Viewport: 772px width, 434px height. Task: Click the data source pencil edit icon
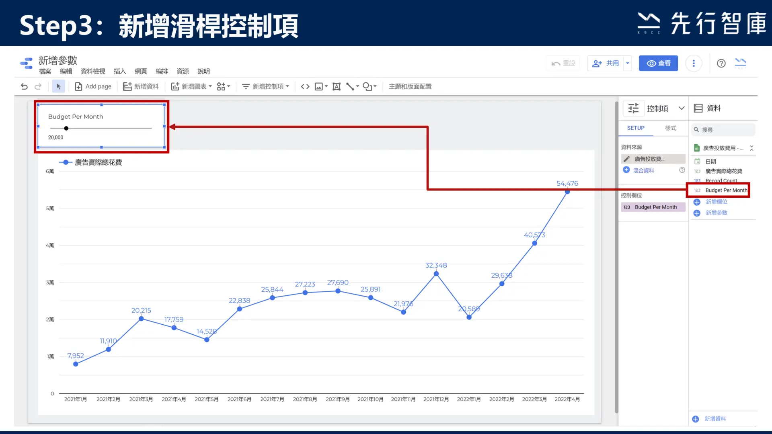coord(627,159)
